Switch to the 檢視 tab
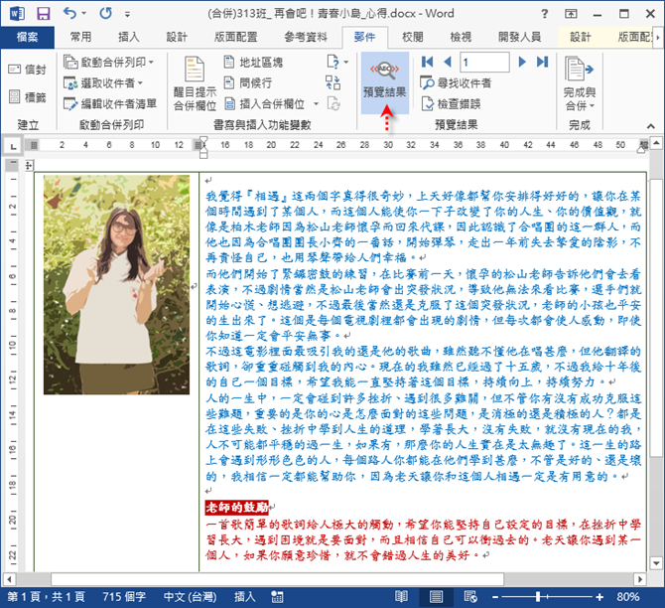665x608 pixels. point(461,38)
